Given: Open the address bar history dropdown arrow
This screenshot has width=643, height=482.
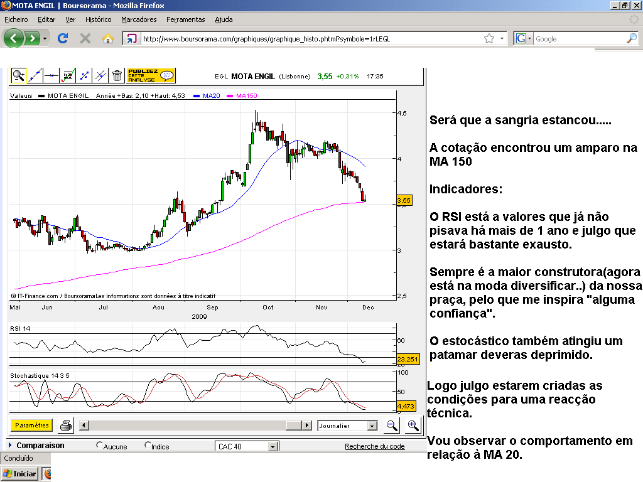Looking at the screenshot, I should 502,38.
